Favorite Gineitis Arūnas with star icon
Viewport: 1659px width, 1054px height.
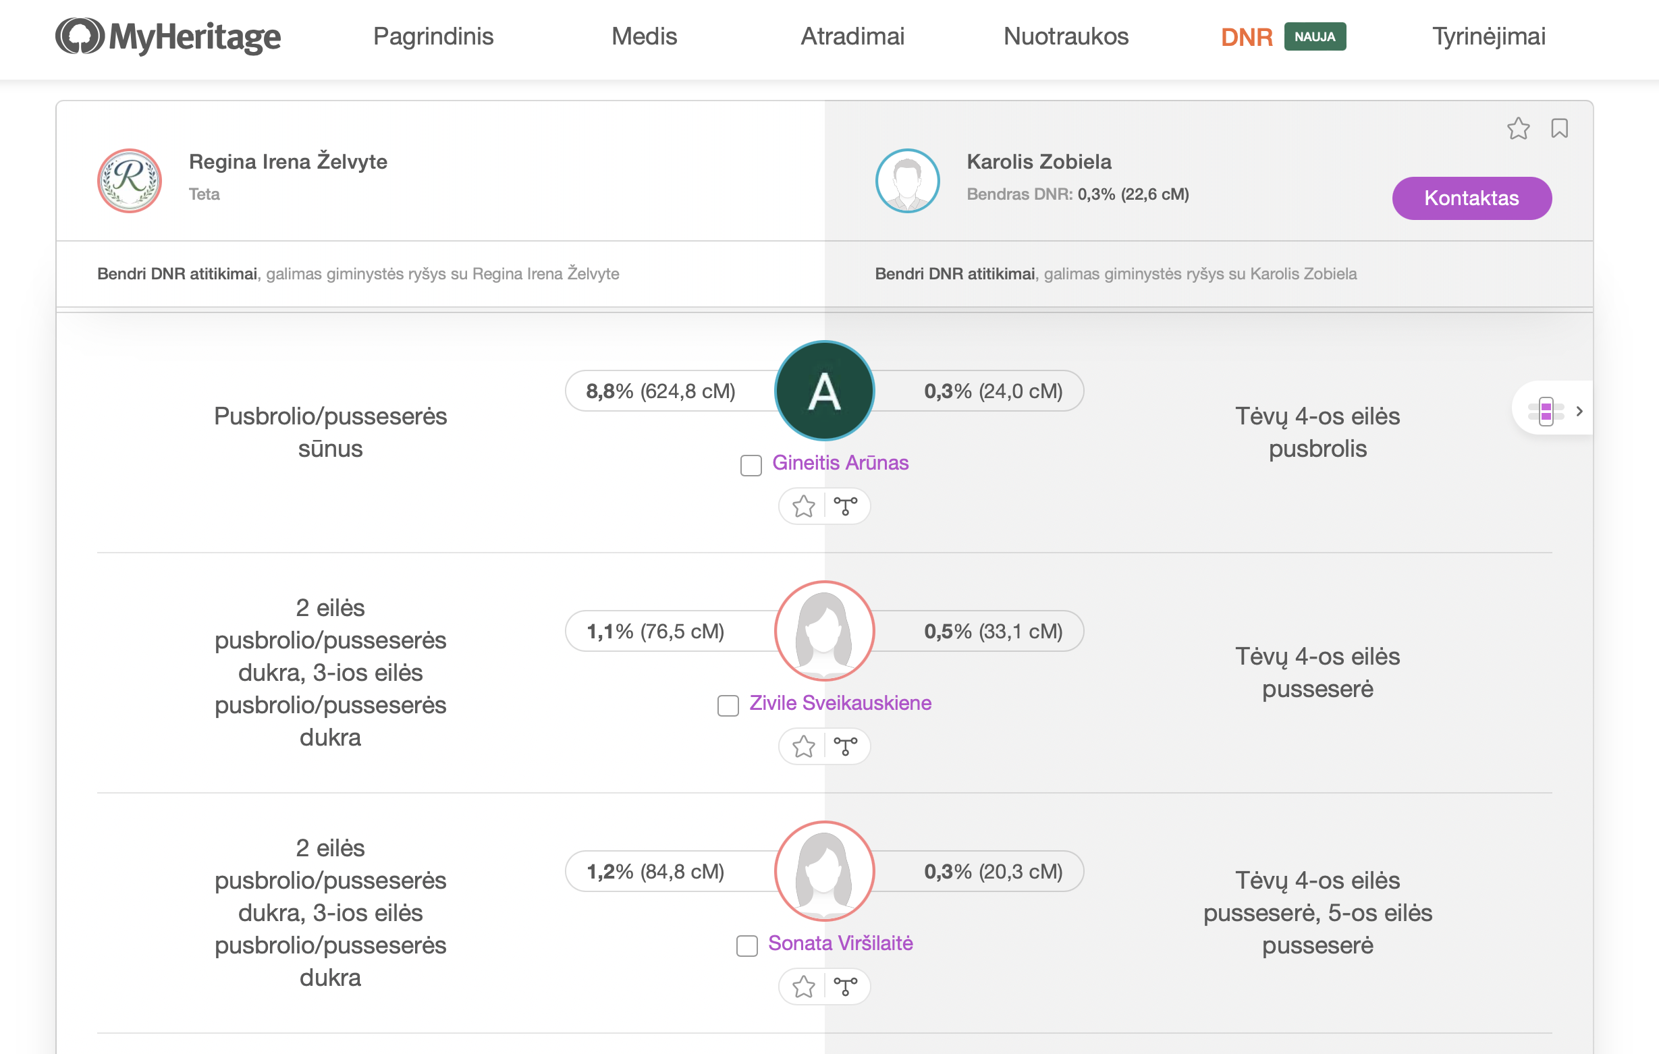pyautogui.click(x=803, y=507)
